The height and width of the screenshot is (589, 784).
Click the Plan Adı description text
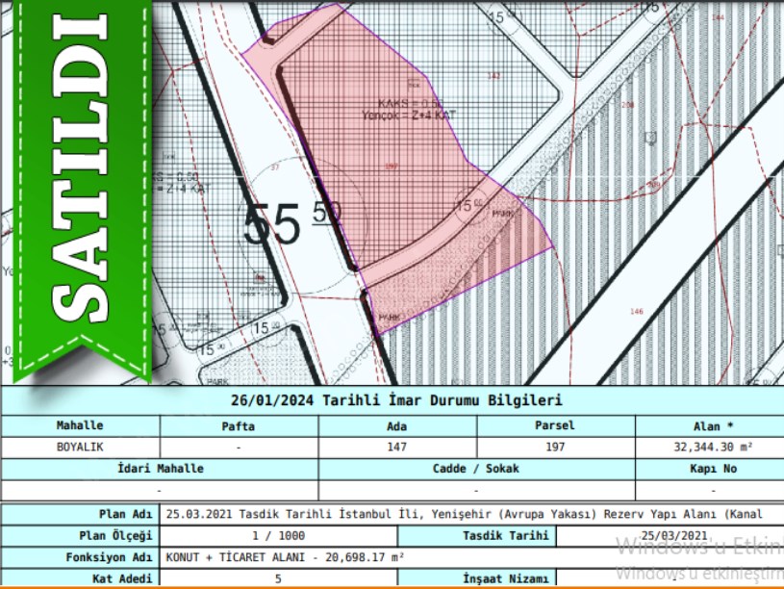click(x=471, y=514)
